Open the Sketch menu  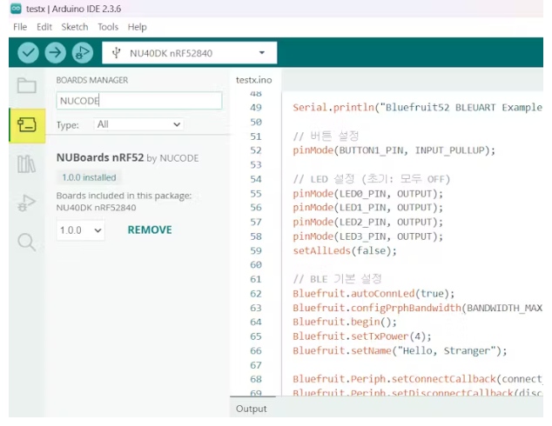[x=75, y=27]
